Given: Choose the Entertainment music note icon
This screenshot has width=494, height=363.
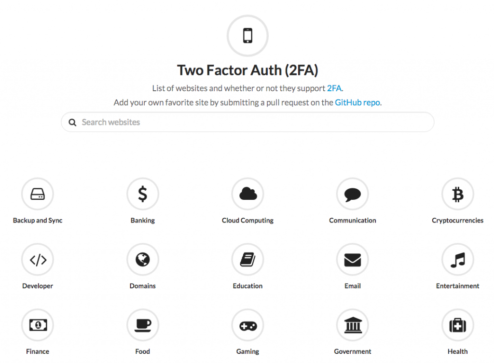Looking at the screenshot, I should click(x=458, y=260).
